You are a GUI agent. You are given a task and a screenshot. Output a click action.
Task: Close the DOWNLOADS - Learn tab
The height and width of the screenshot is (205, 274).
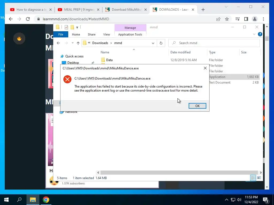(x=193, y=10)
